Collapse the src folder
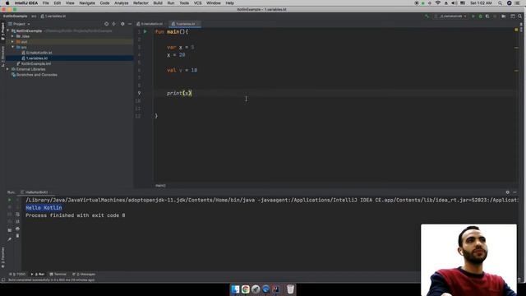This screenshot has width=526, height=296. pos(13,48)
